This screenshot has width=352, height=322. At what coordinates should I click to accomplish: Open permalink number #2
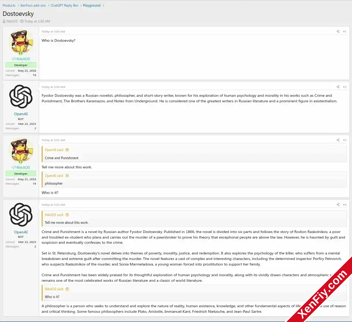click(x=345, y=87)
